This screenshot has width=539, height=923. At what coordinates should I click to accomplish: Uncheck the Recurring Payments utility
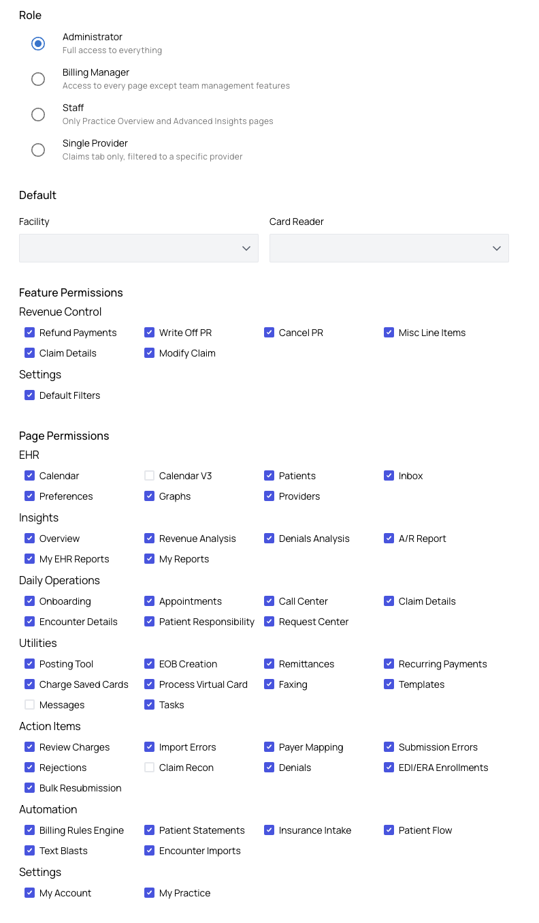(389, 663)
